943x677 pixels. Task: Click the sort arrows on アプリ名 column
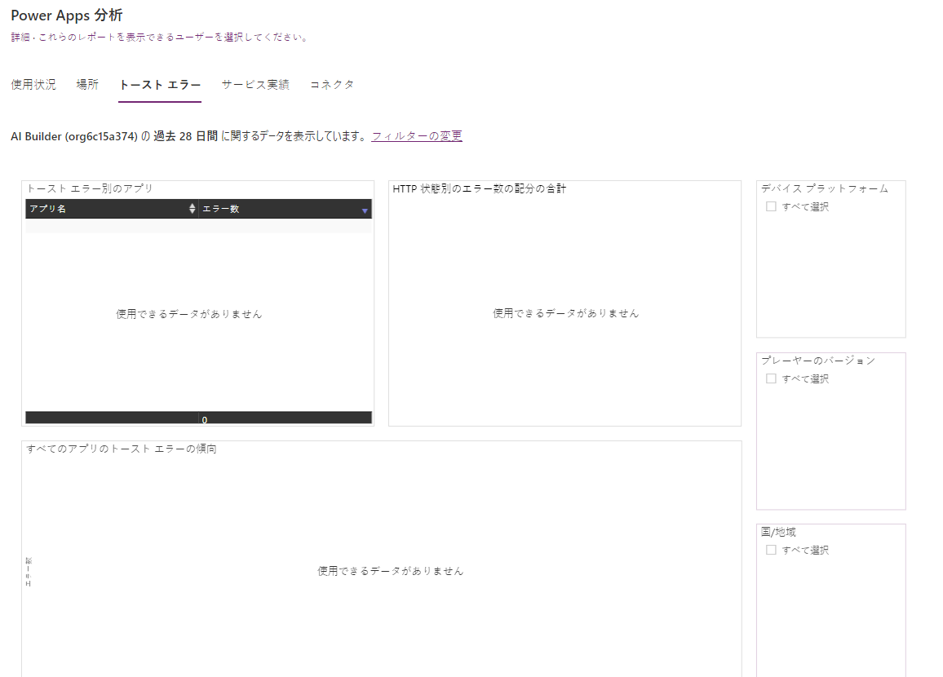pos(191,209)
